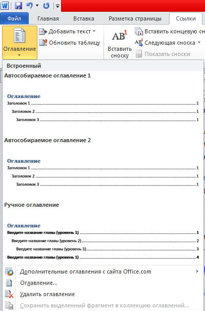Click the Добавить текст icon
Screen dimensions: 205x311
click(x=43, y=31)
